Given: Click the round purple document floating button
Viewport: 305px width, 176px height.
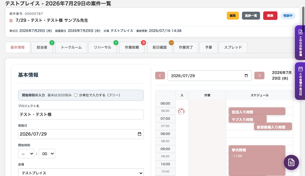Looking at the screenshot, I should [291, 162].
